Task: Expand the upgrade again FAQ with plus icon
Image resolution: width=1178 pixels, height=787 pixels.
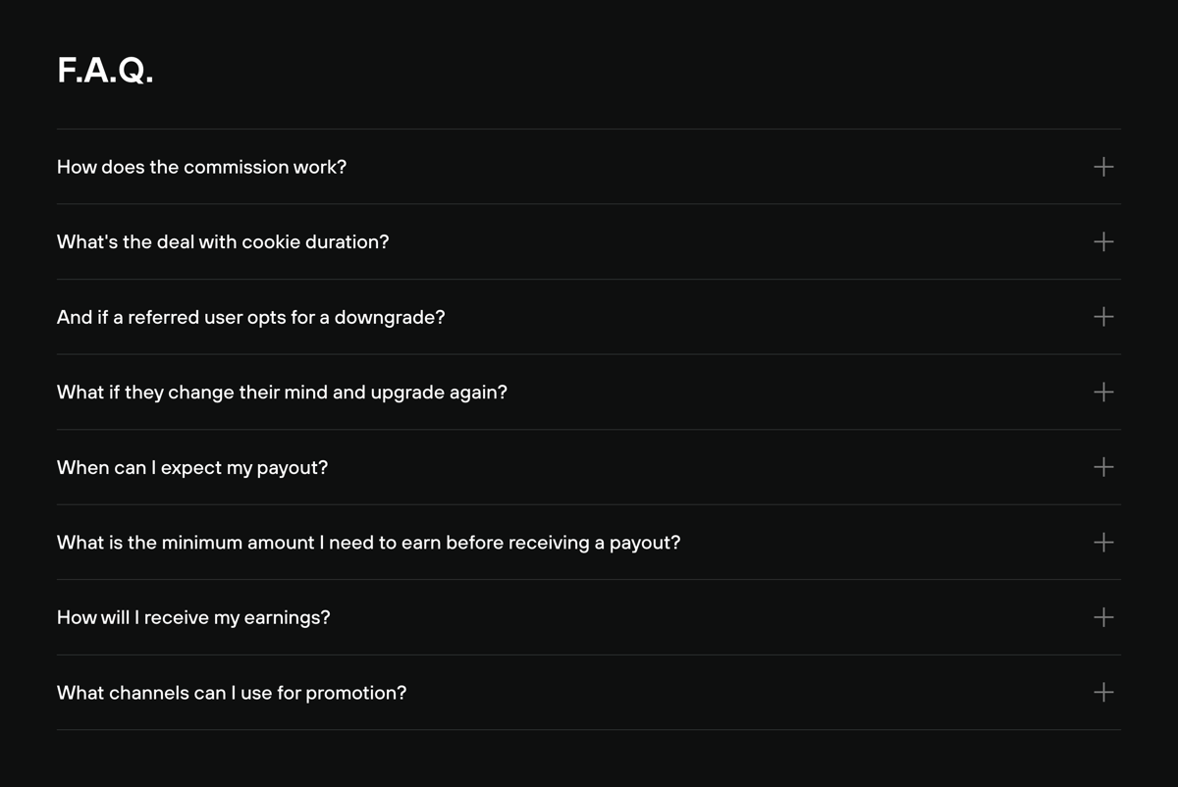Action: click(1102, 392)
